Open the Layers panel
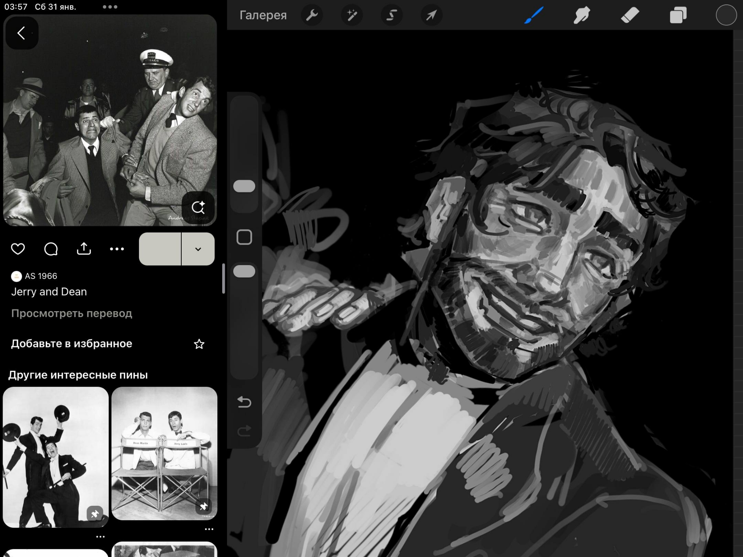Screen dimensions: 743x557 pyautogui.click(x=678, y=15)
